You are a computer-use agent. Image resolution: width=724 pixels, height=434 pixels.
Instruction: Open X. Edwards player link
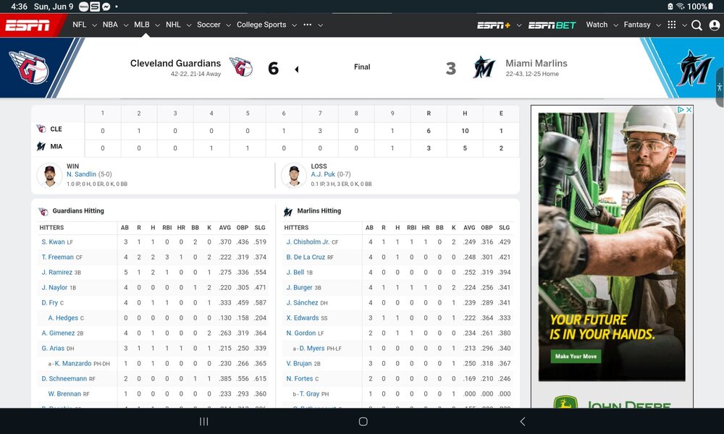pyautogui.click(x=303, y=318)
